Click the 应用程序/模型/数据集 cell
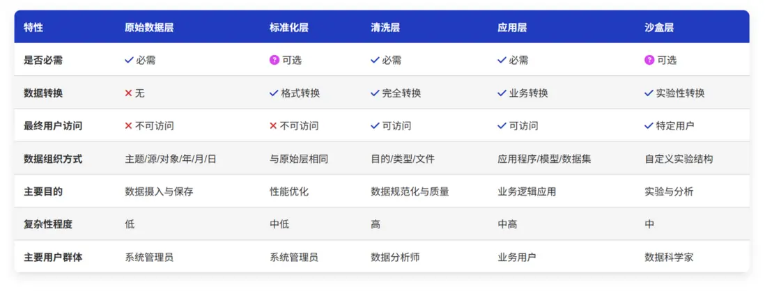765x291 pixels. [544, 159]
